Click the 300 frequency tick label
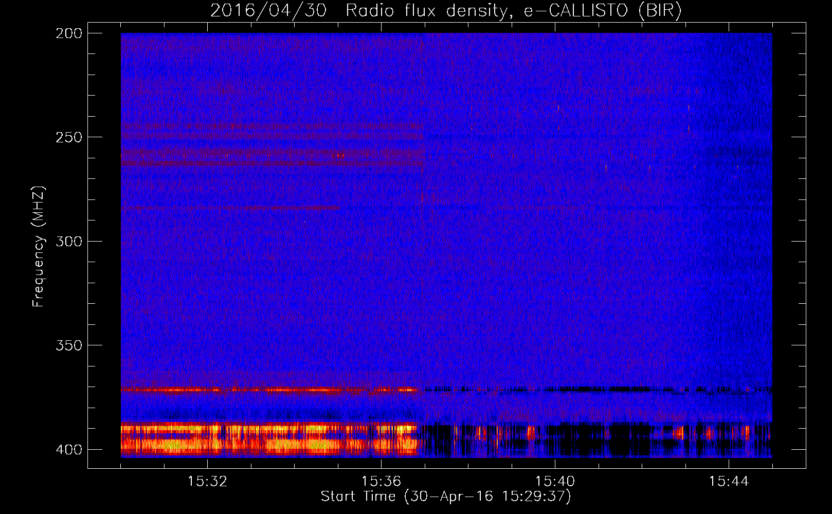Screen dimensions: 832x514 (x=68, y=241)
